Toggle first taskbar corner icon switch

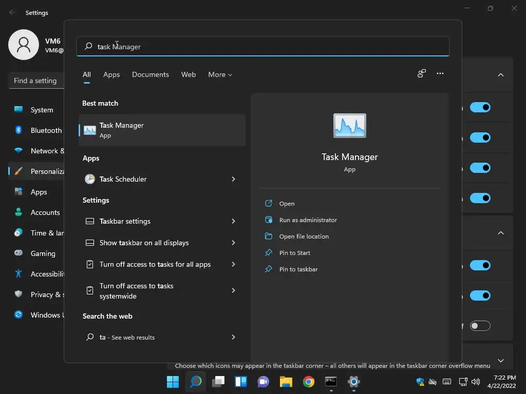click(x=480, y=265)
